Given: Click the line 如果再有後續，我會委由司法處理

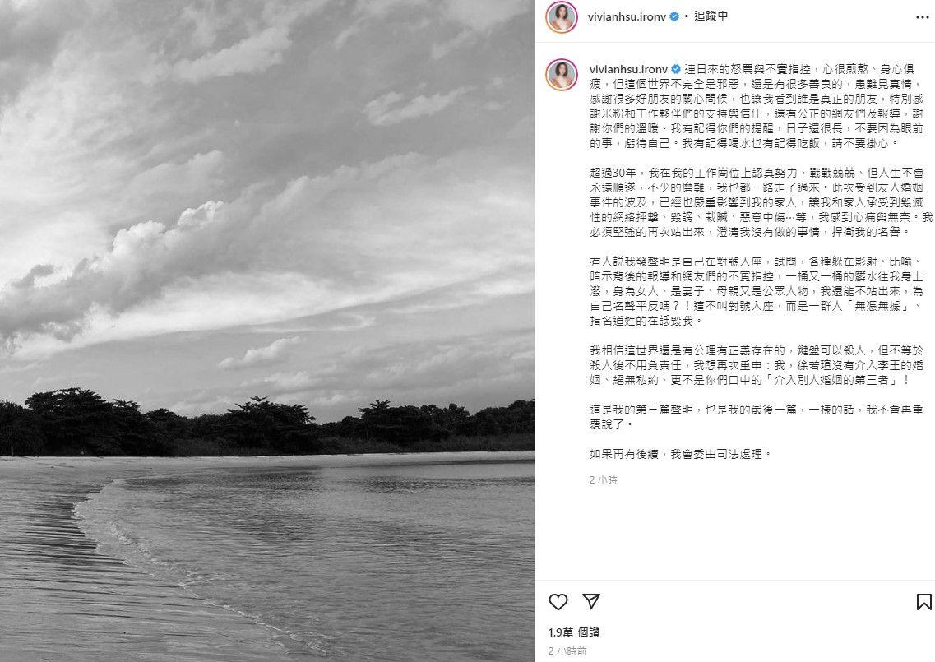Looking at the screenshot, I should coord(680,454).
